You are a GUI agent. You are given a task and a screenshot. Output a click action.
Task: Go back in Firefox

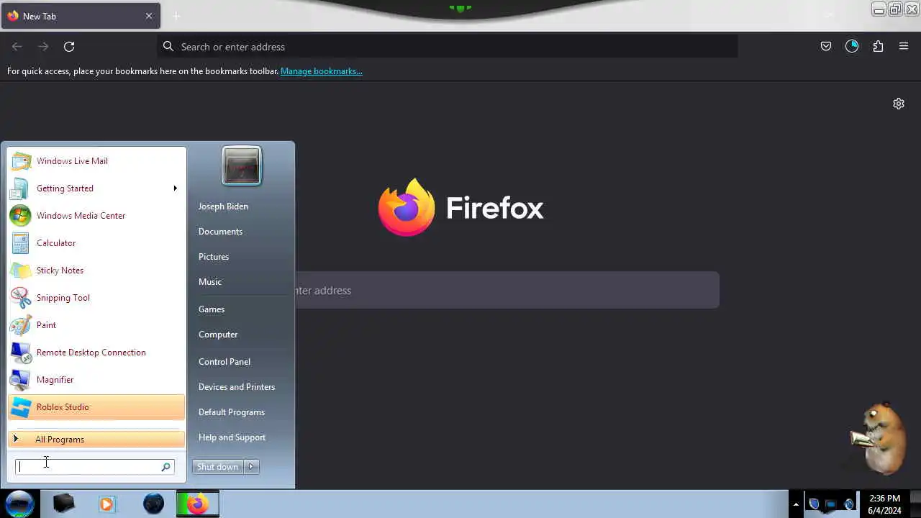click(x=17, y=47)
